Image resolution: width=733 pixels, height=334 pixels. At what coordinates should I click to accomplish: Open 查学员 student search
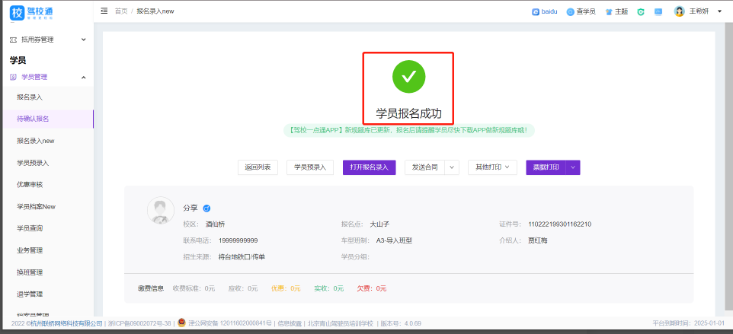click(581, 11)
